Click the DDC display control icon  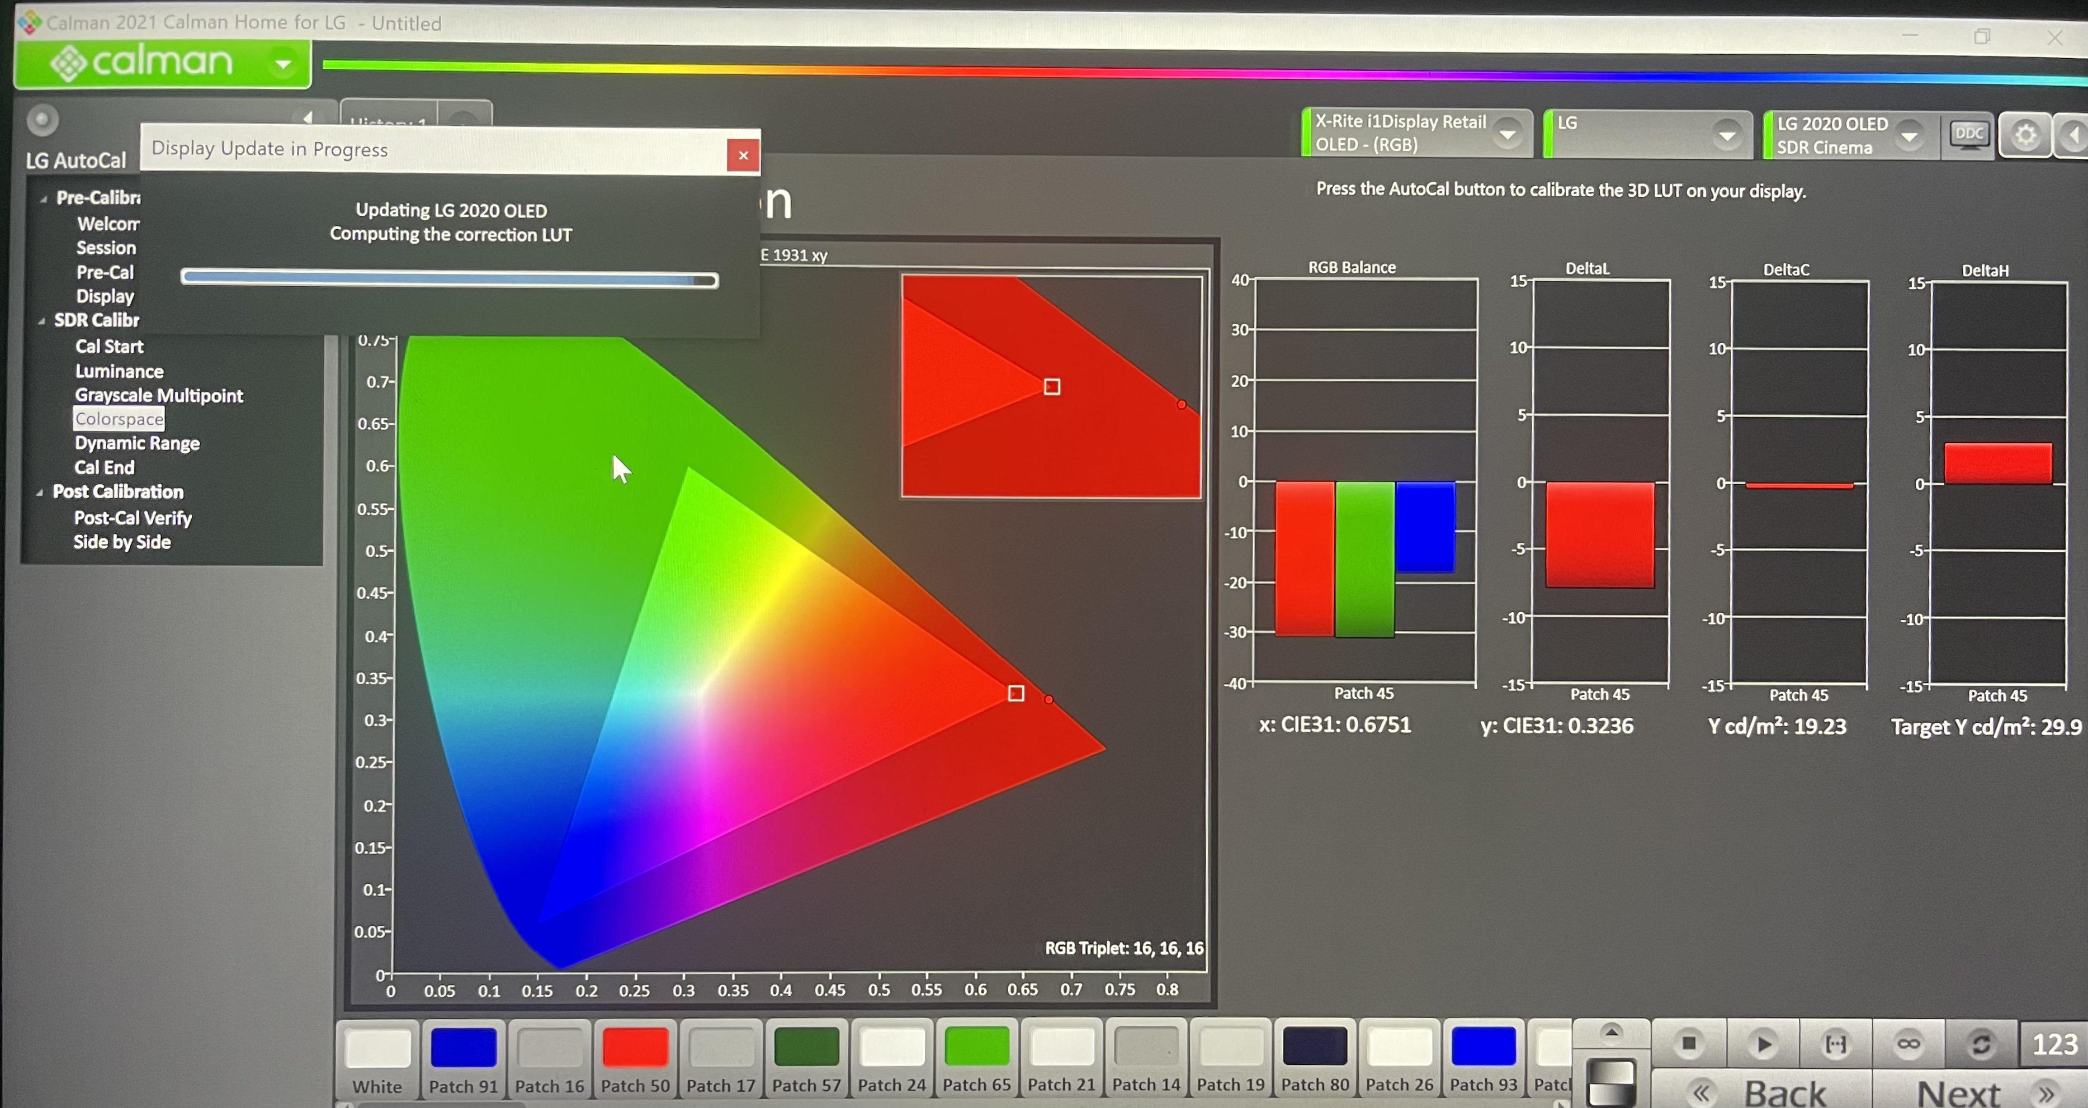coord(1969,135)
